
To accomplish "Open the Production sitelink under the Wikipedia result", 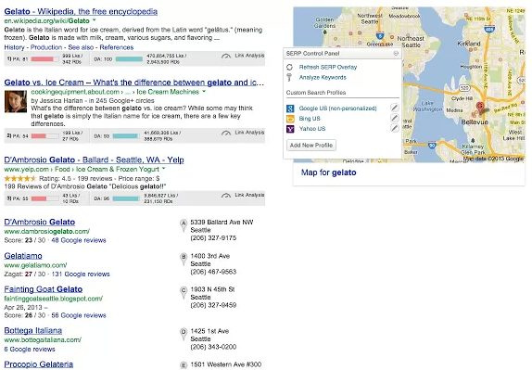I will (x=46, y=47).
